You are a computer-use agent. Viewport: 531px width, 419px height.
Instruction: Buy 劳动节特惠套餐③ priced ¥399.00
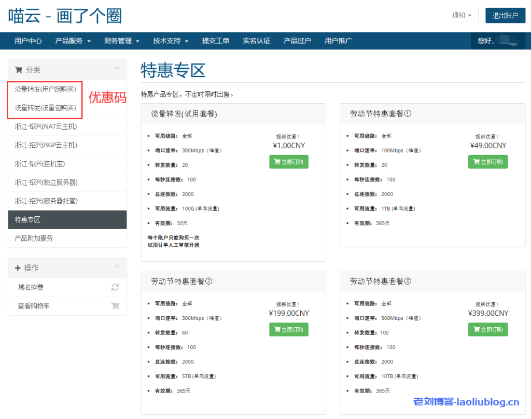point(488,329)
